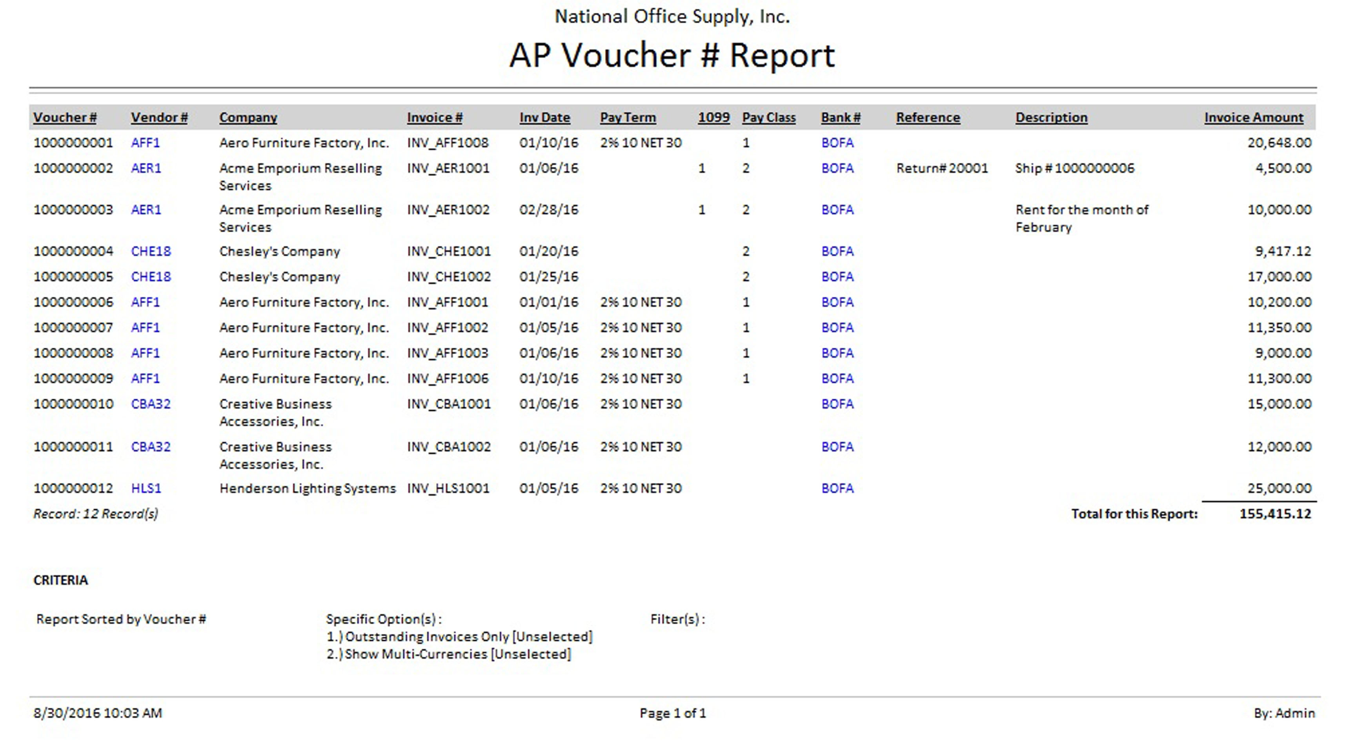Image resolution: width=1356 pixels, height=746 pixels.
Task: Open BOFA bank link for voucher 1000000001
Action: [x=837, y=143]
